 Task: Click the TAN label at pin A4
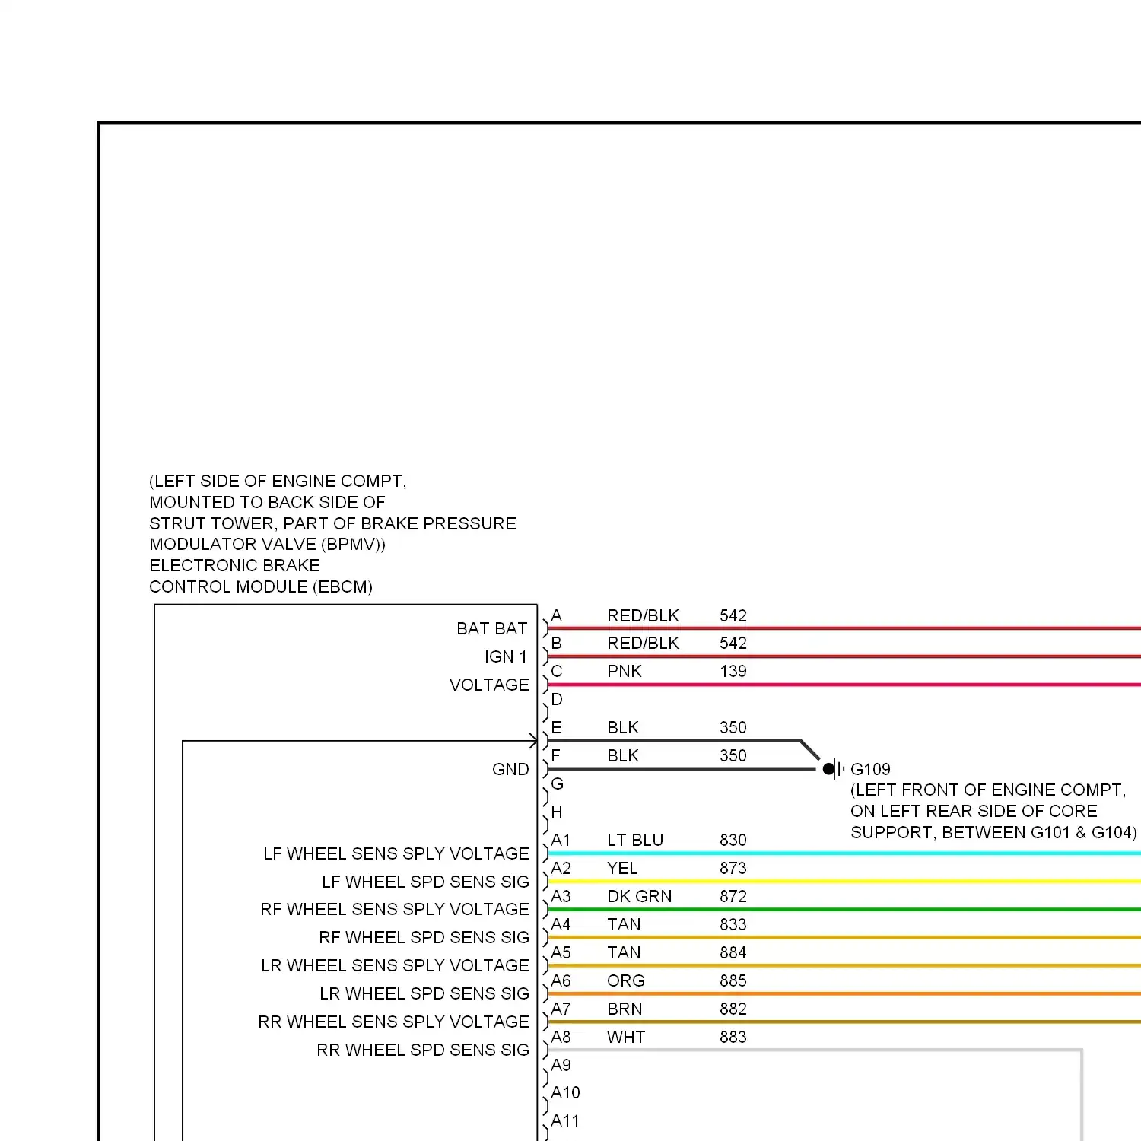(x=624, y=924)
